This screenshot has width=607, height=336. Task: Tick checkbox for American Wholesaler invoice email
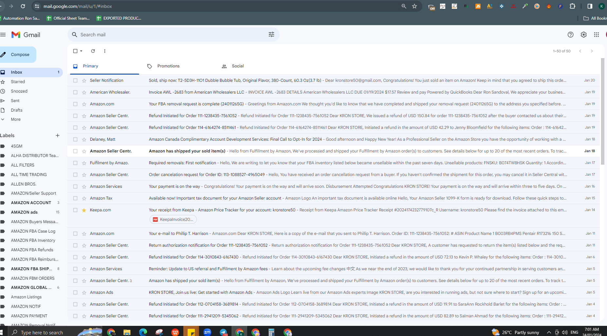(75, 92)
